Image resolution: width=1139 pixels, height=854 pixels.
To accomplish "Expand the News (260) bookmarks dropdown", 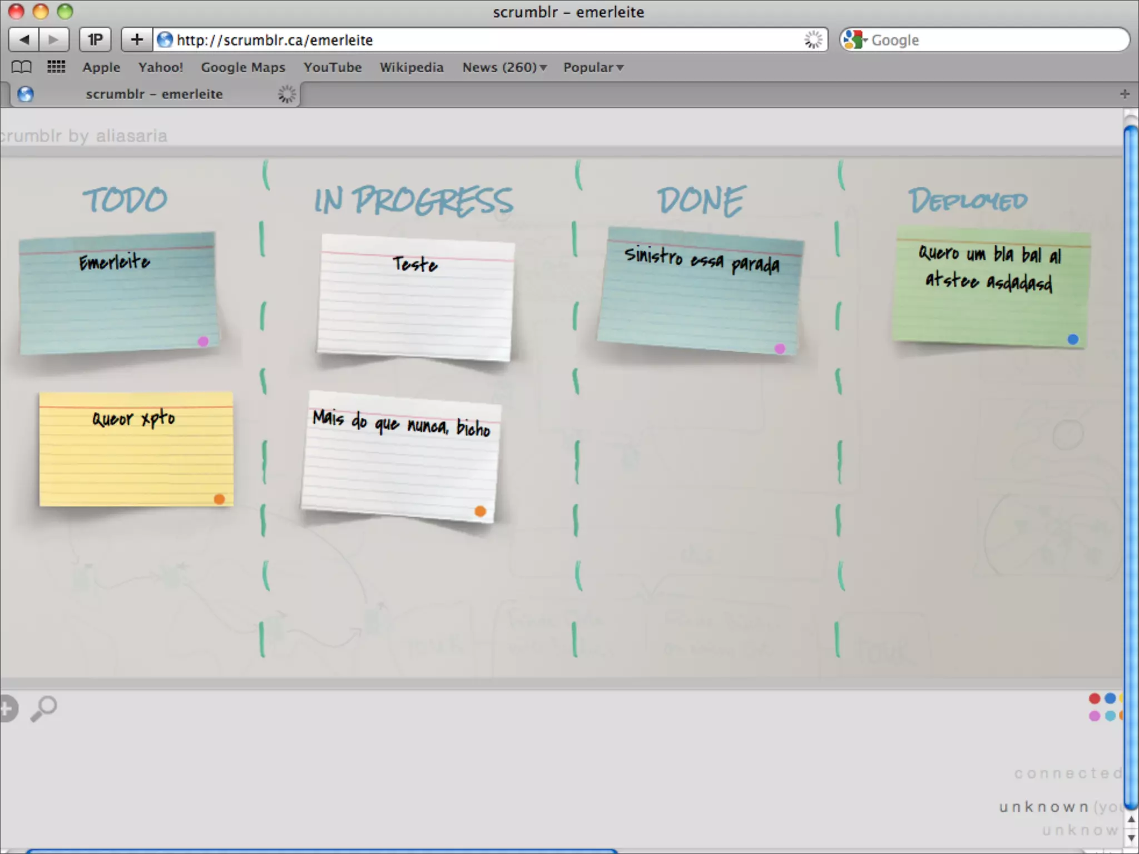I will point(504,67).
